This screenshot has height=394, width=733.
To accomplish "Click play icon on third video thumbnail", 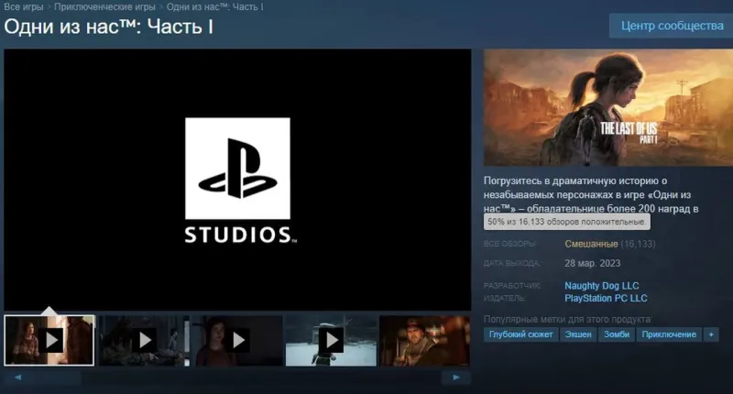I will (x=237, y=340).
